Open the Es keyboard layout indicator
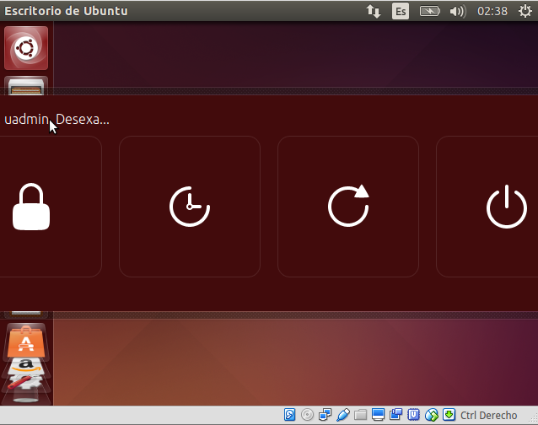Image resolution: width=538 pixels, height=425 pixels. (x=401, y=11)
